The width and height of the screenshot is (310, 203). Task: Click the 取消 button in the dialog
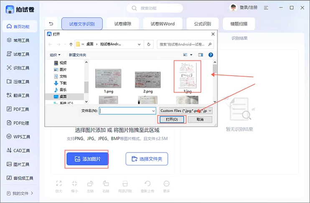(x=200, y=119)
